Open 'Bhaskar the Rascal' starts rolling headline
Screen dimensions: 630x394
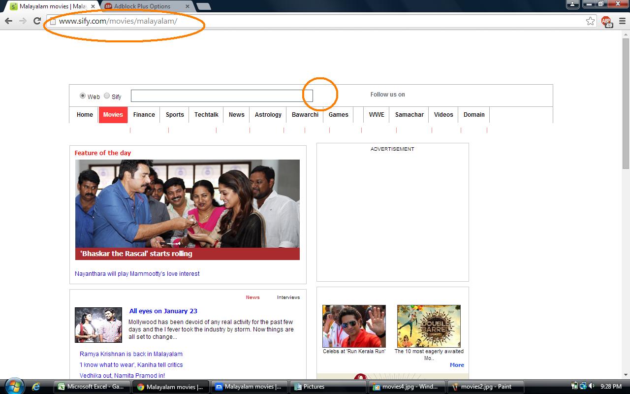click(136, 254)
